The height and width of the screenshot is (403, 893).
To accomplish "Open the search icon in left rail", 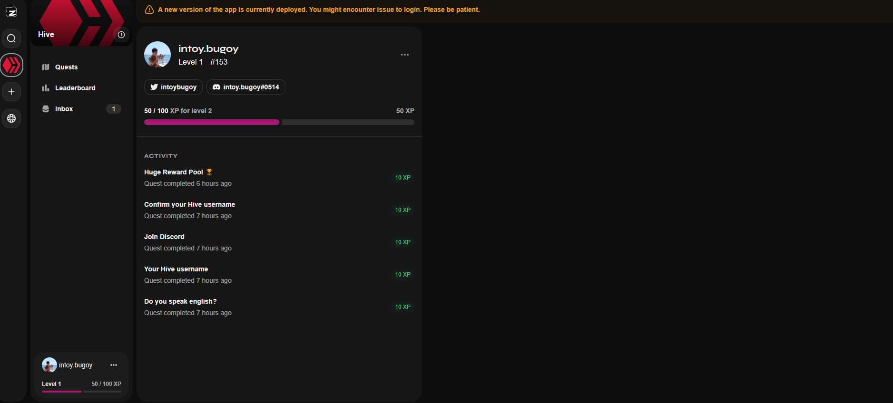I will point(11,38).
